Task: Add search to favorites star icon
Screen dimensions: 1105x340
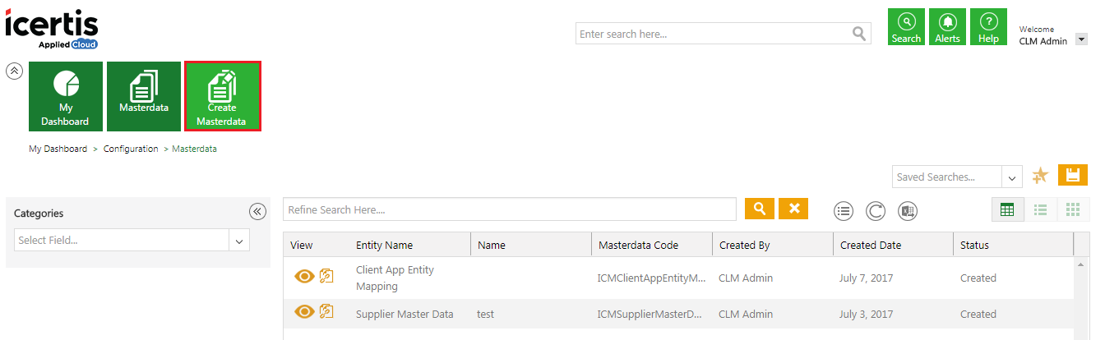Action: 1040,176
